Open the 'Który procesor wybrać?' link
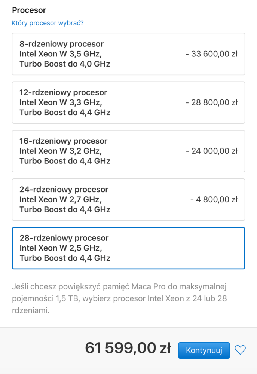Screen dimensions: 257x374 [48, 23]
